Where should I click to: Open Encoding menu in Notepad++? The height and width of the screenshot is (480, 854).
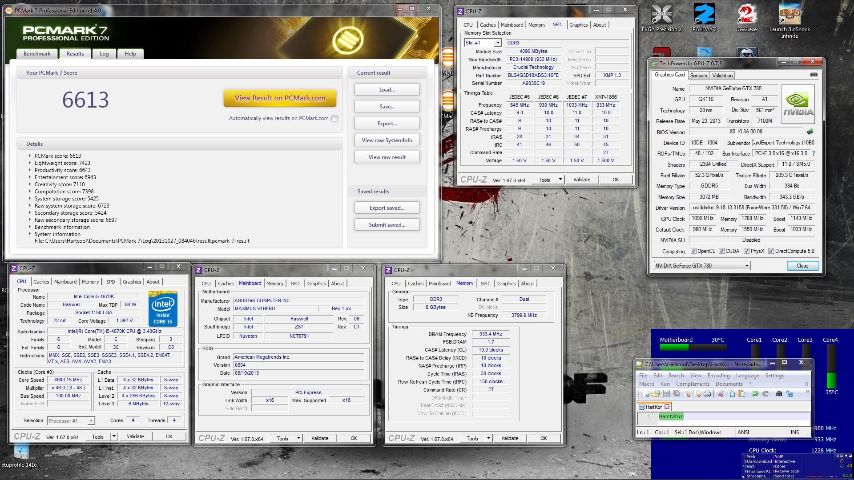718,376
